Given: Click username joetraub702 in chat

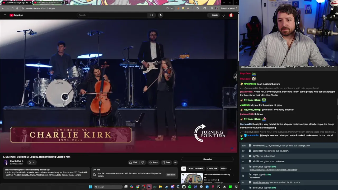Looking at the screenshot, I should pos(247,114).
